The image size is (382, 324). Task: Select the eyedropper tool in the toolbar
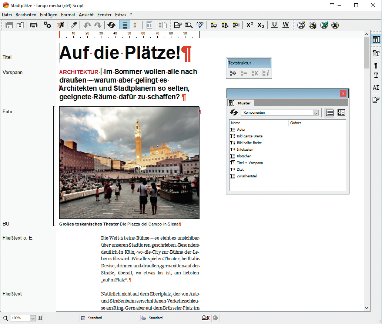point(74,25)
